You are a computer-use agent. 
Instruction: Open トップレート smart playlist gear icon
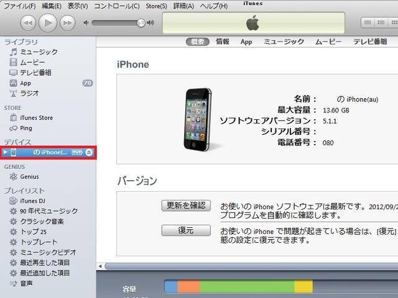coord(13,242)
